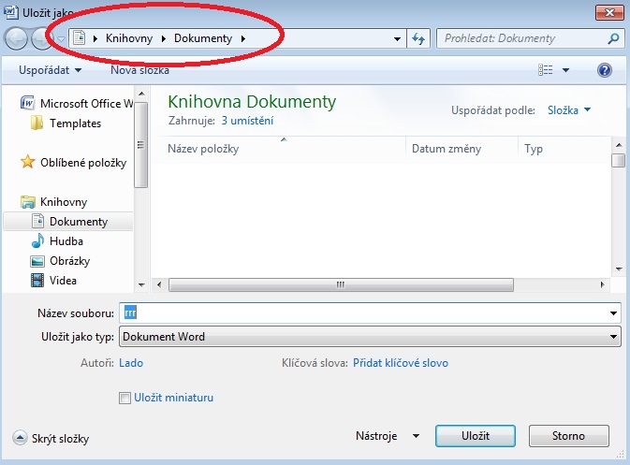Viewport: 630px width, 465px height.
Task: Click the Prohledat: Dokumenty search field
Action: (522, 38)
